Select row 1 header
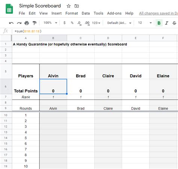178x169 pixels. click(x=6, y=44)
